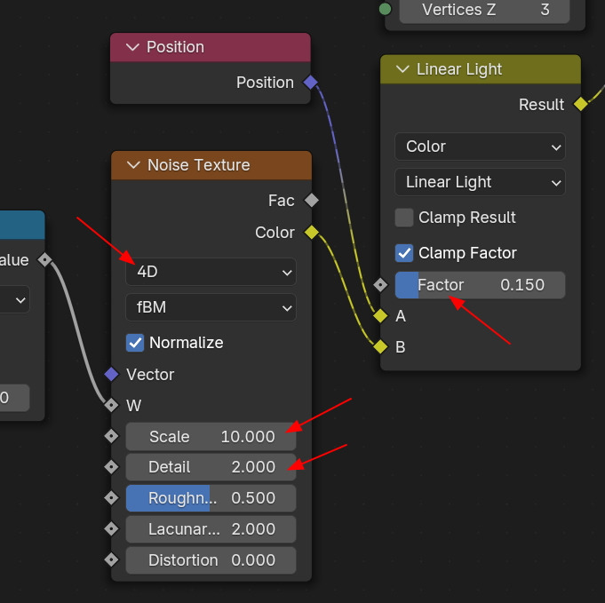Click the Vector input socket

click(112, 375)
